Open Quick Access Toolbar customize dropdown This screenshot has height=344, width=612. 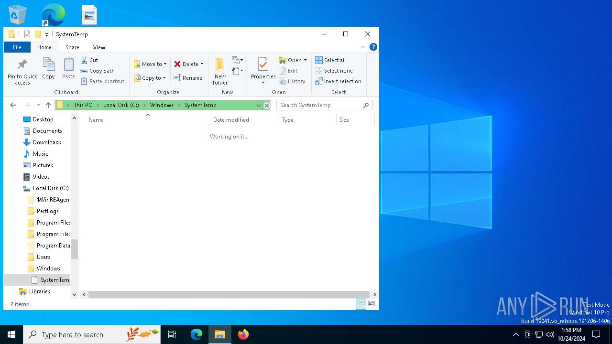pyautogui.click(x=46, y=34)
